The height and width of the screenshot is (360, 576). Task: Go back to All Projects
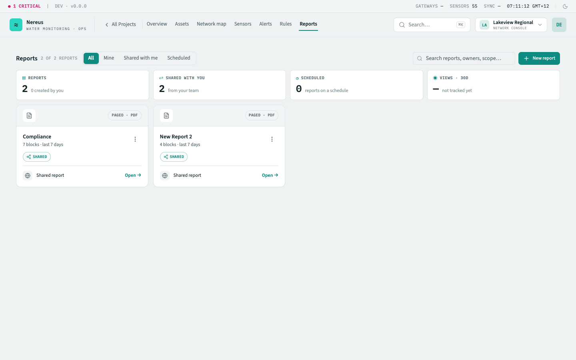pos(120,24)
